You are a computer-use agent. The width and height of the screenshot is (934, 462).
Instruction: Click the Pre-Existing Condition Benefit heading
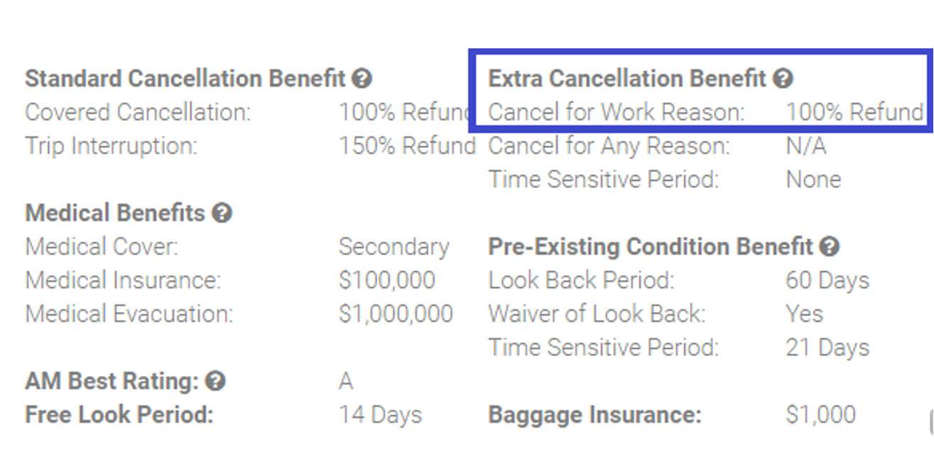coord(650,247)
